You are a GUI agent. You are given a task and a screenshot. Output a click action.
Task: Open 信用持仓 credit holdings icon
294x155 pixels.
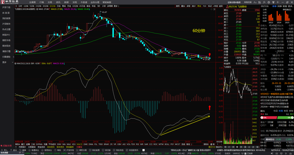click(42, 150)
